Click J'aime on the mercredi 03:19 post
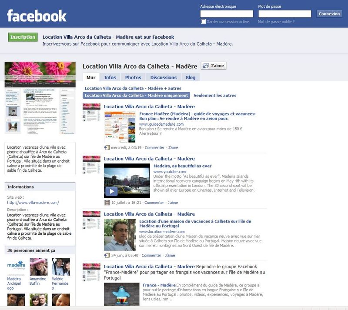This screenshot has height=310, width=348. coord(173,147)
